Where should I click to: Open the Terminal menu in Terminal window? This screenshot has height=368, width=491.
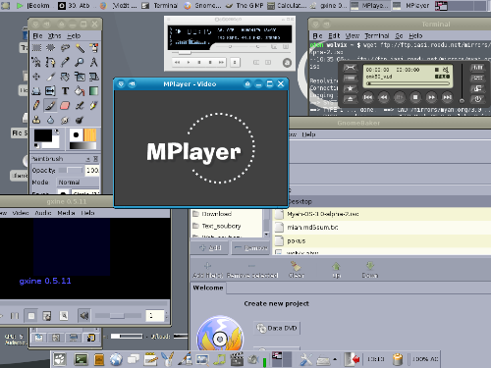(x=377, y=35)
